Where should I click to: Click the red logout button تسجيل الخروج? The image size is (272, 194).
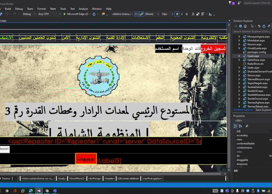tap(213, 49)
